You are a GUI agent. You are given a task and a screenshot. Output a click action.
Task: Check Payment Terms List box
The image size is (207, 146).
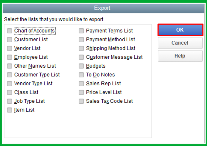[81, 31]
